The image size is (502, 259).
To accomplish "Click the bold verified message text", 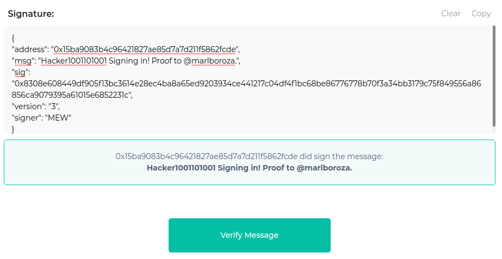I will (250, 168).
